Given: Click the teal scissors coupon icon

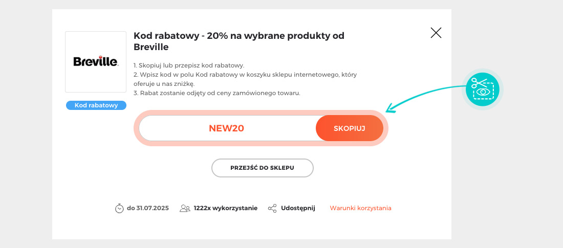Looking at the screenshot, I should (x=483, y=89).
